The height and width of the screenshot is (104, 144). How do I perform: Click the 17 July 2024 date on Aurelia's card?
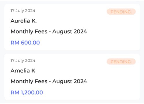(x=23, y=11)
